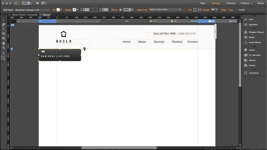Click the Pin label link

coord(190,10)
